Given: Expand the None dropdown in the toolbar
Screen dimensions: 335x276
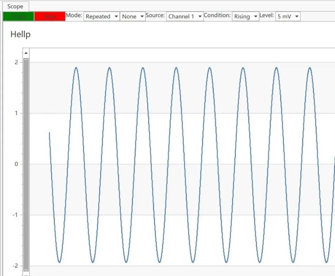Looking at the screenshot, I should (x=132, y=17).
